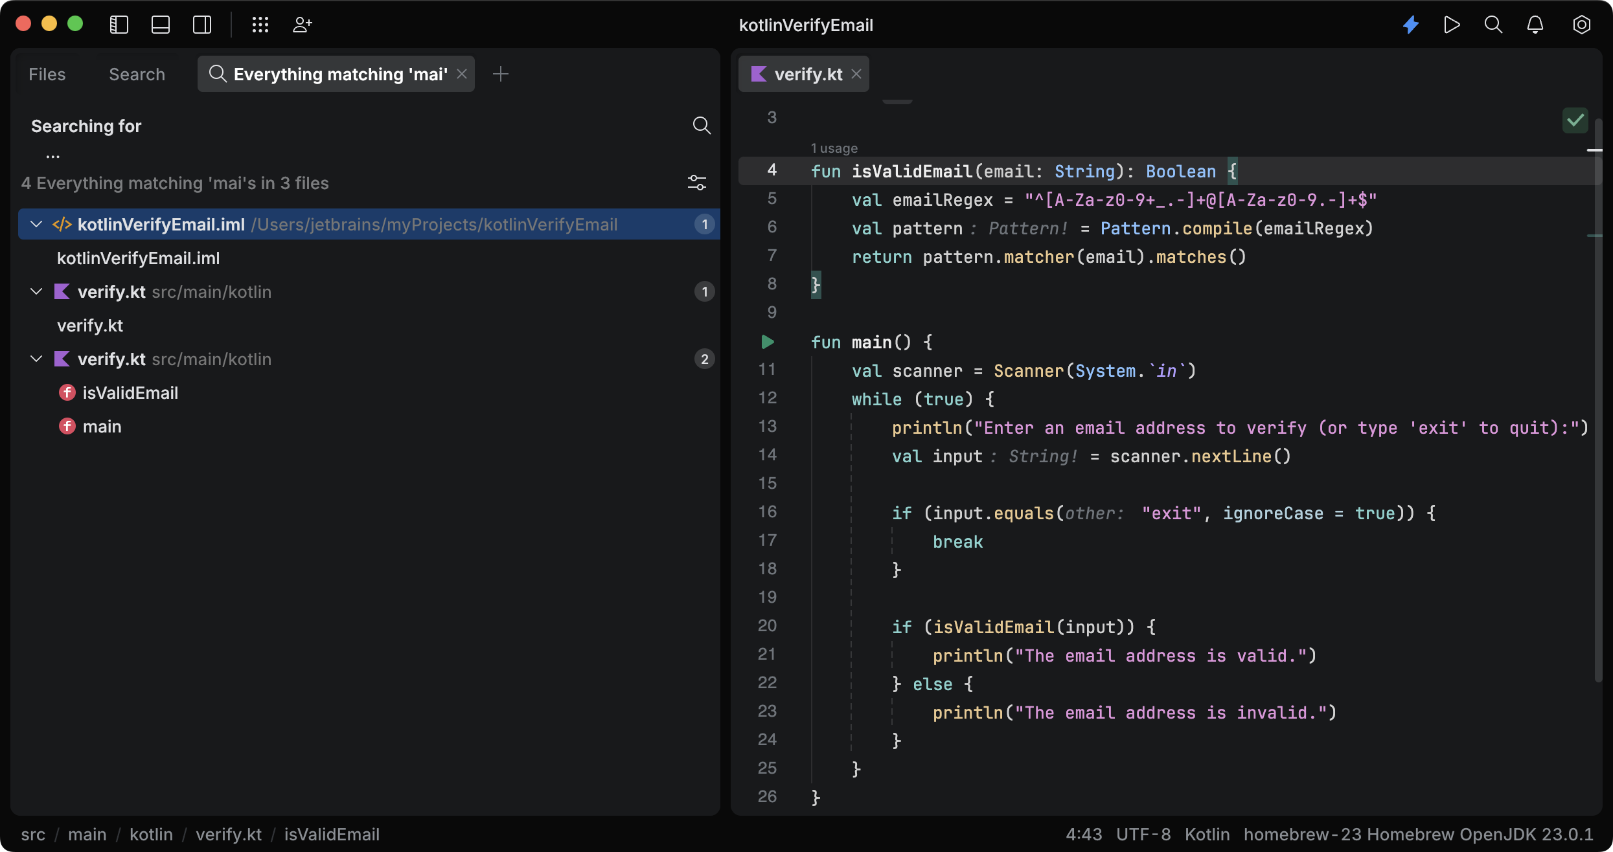This screenshot has height=852, width=1613.
Task: Open search options with the filter icon
Action: point(696,182)
